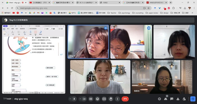Open the tab search dropdown arrow

click(3, 3)
